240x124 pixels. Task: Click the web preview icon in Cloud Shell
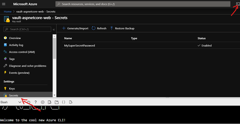[x=71, y=102]
